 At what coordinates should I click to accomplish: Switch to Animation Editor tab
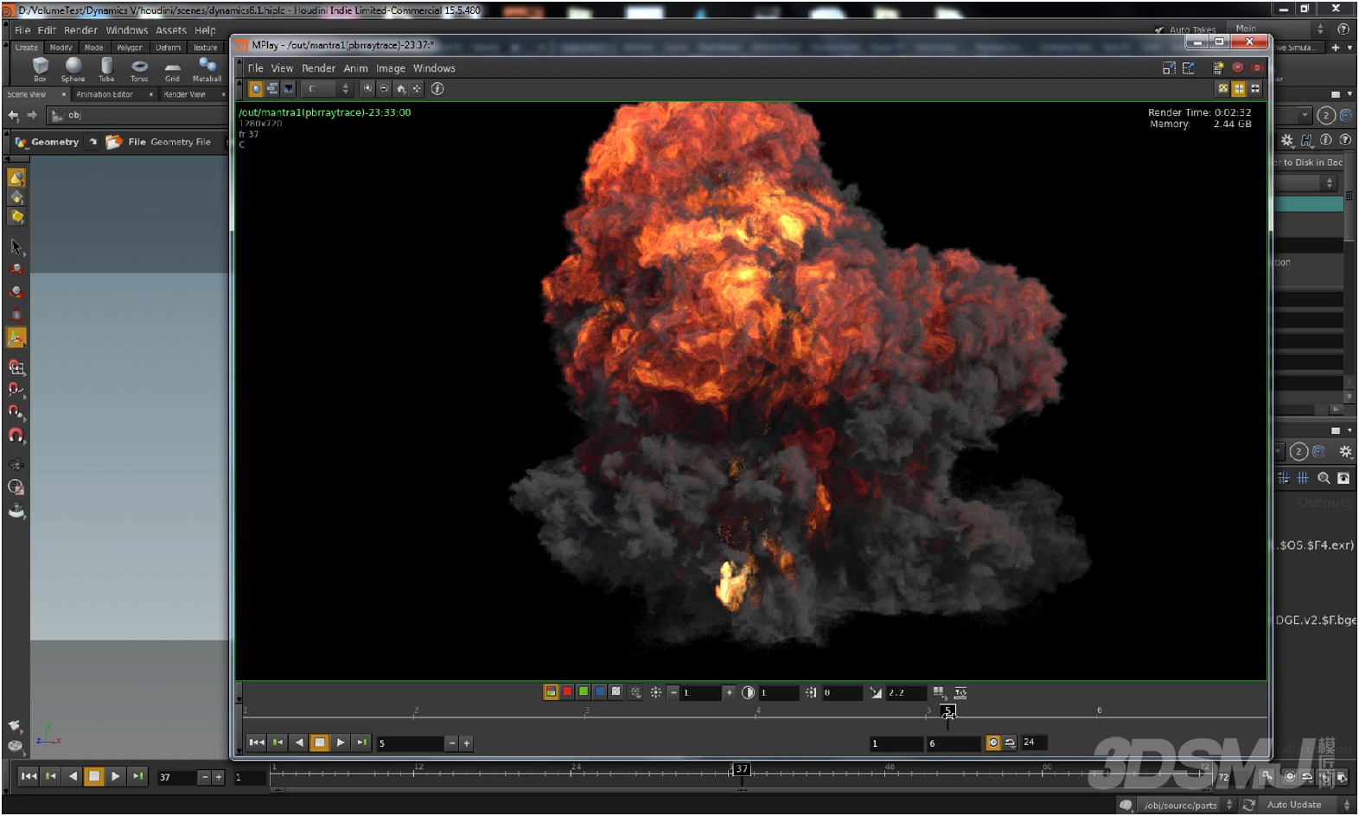(x=105, y=94)
